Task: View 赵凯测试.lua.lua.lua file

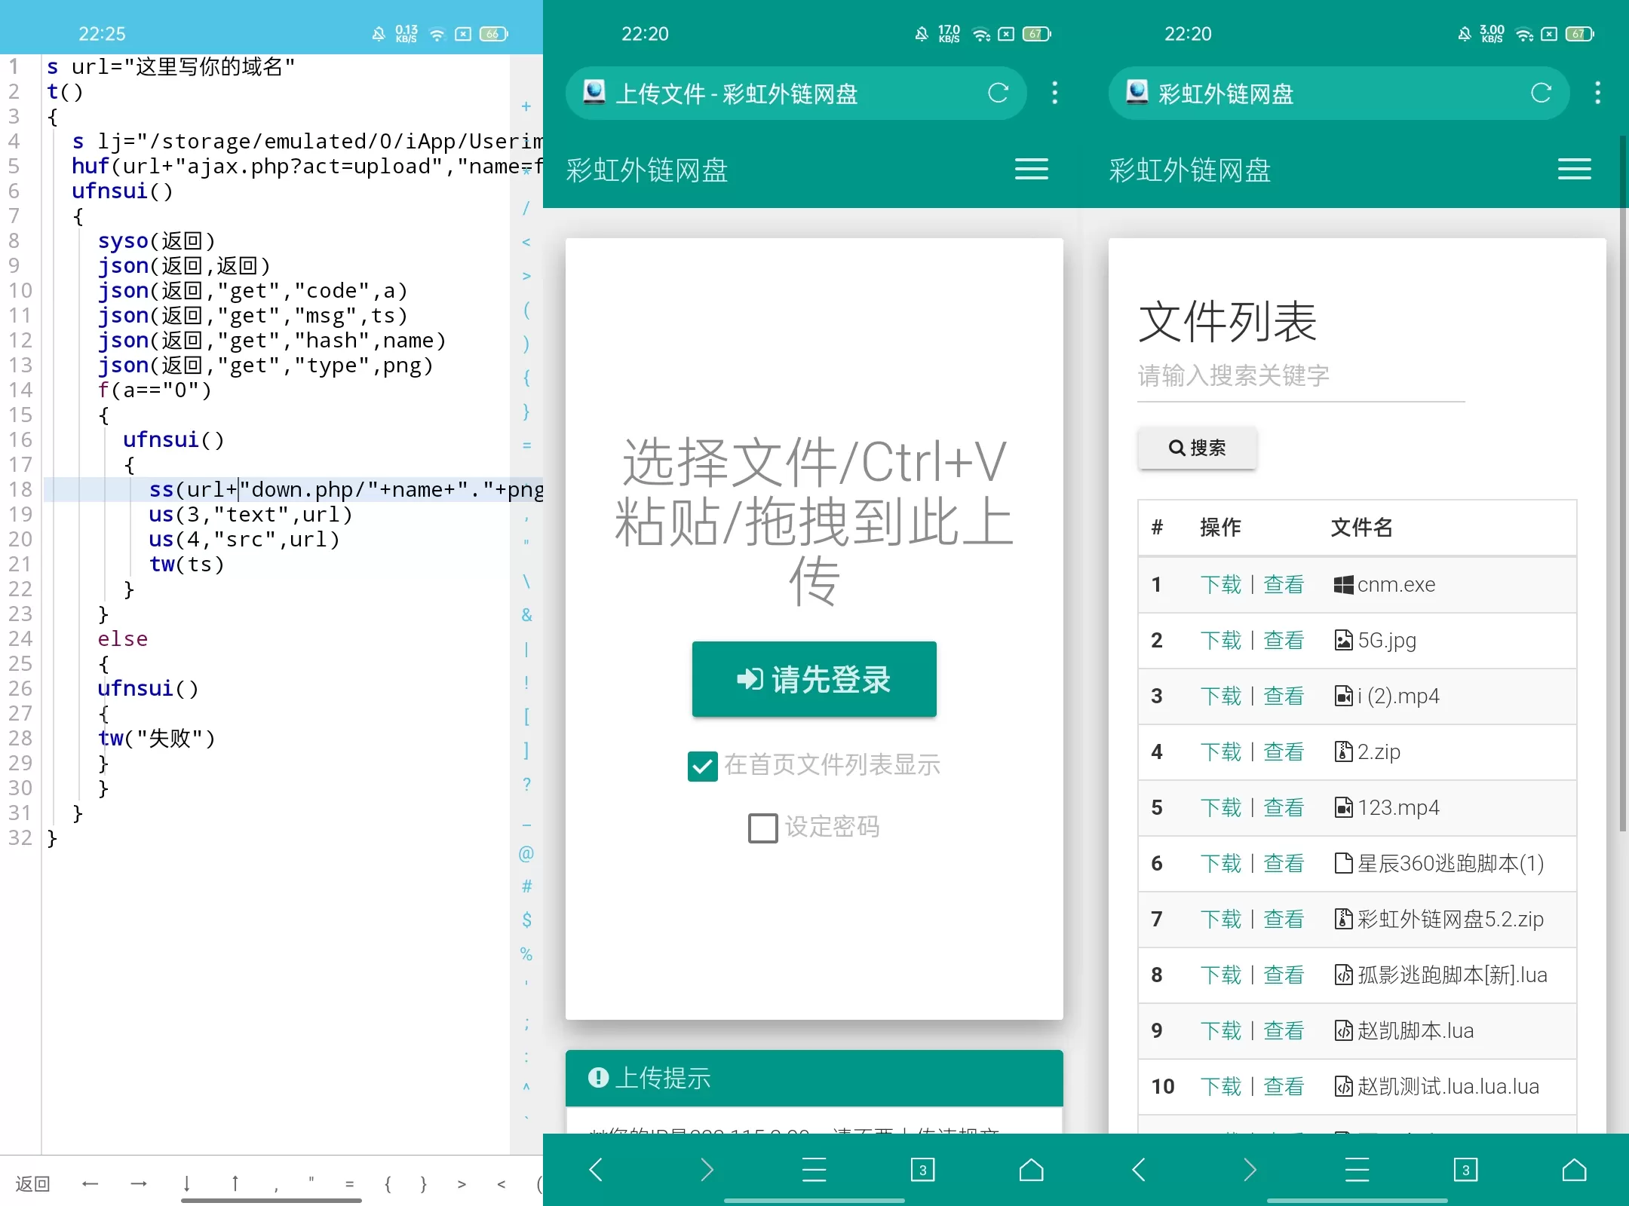Action: click(x=1284, y=1087)
